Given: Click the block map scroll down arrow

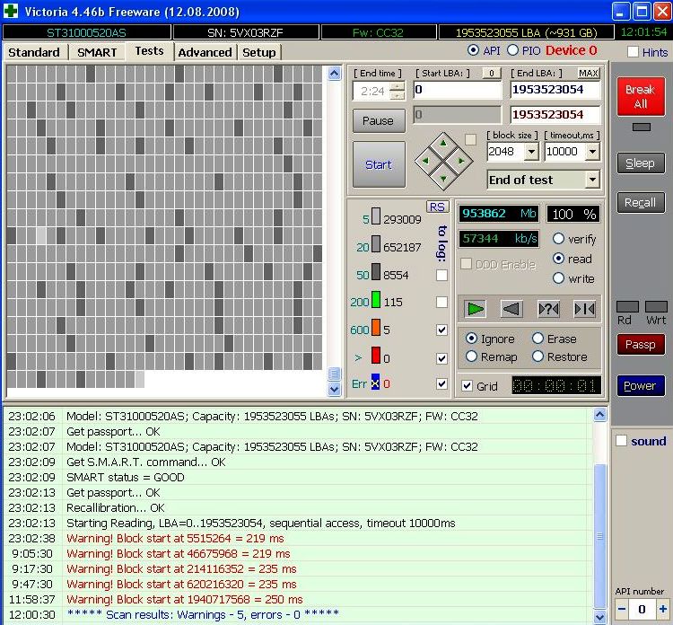Looking at the screenshot, I should click(335, 389).
